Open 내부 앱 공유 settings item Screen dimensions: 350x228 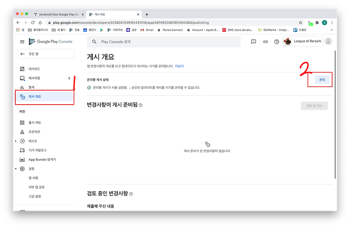36,187
